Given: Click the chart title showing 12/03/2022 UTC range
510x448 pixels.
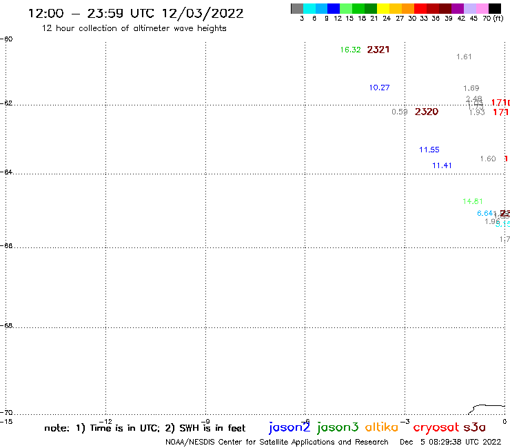Looking at the screenshot, I should coord(136,13).
